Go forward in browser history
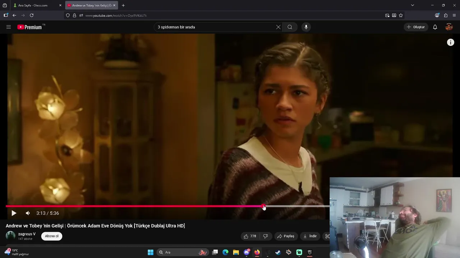Screen dimensions: 460x258 point(23,15)
